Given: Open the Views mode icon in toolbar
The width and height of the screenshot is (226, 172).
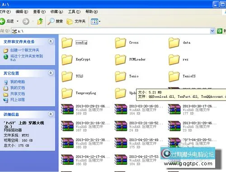Looking at the screenshot, I should pos(94,22).
